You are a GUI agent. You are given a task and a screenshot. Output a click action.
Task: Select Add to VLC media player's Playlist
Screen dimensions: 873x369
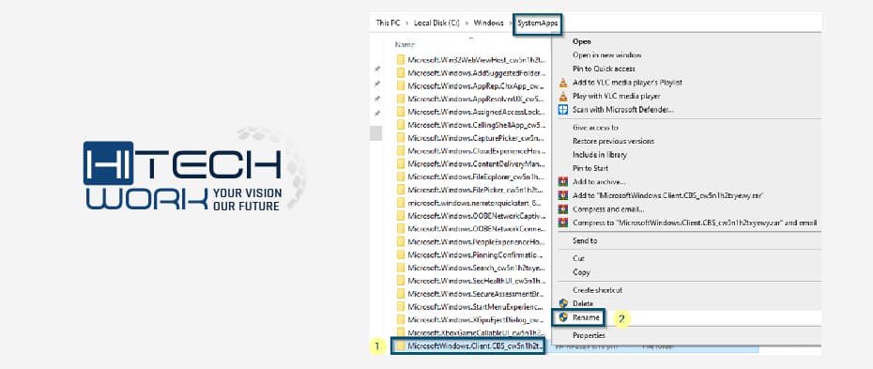coord(627,83)
